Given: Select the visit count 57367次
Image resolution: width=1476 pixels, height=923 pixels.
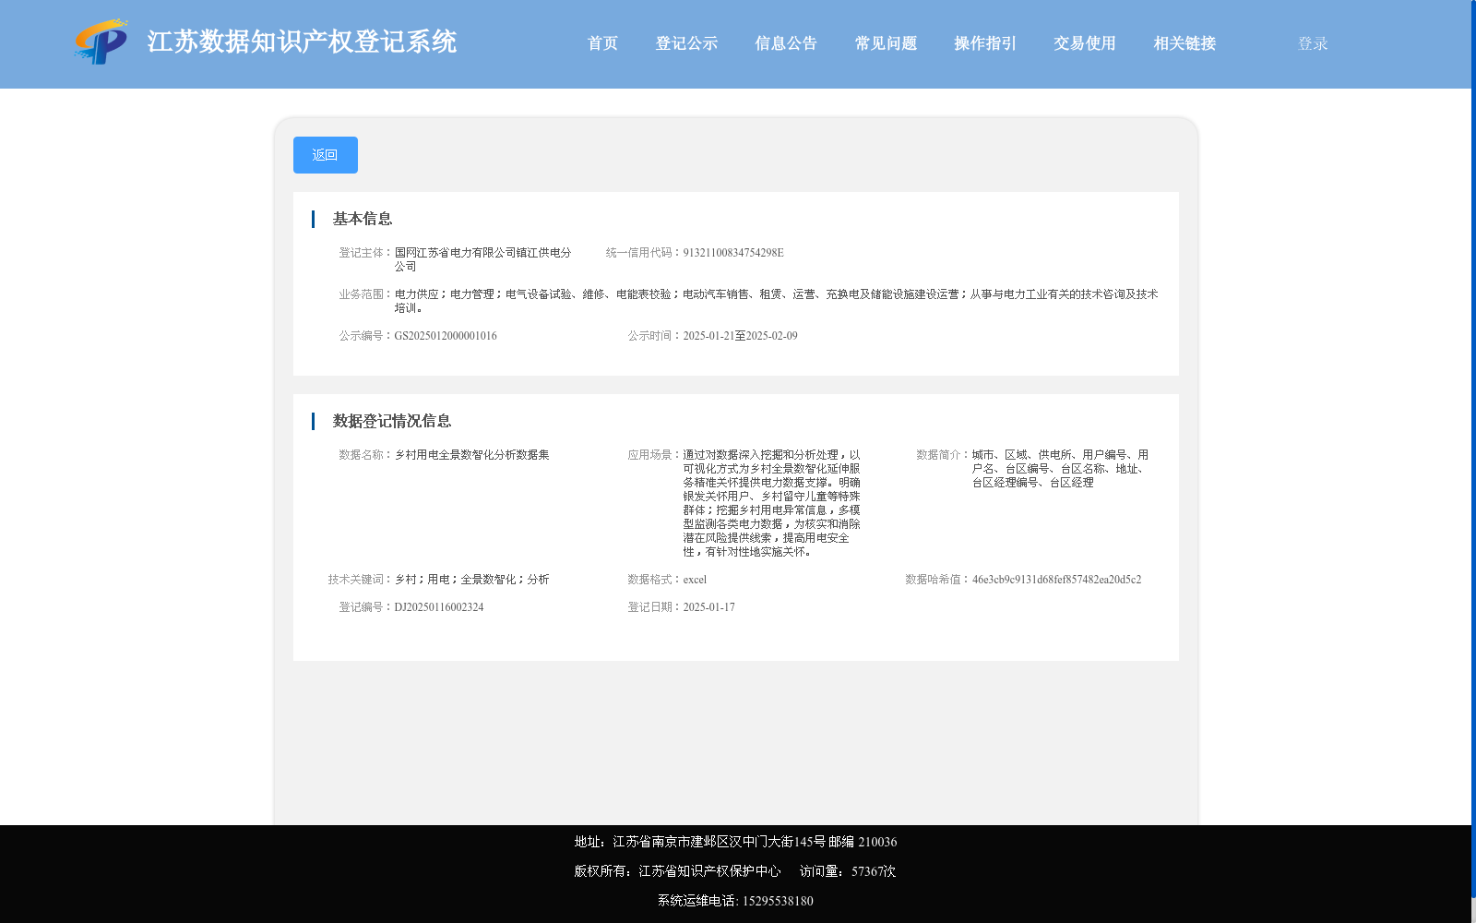Looking at the screenshot, I should pos(874,871).
